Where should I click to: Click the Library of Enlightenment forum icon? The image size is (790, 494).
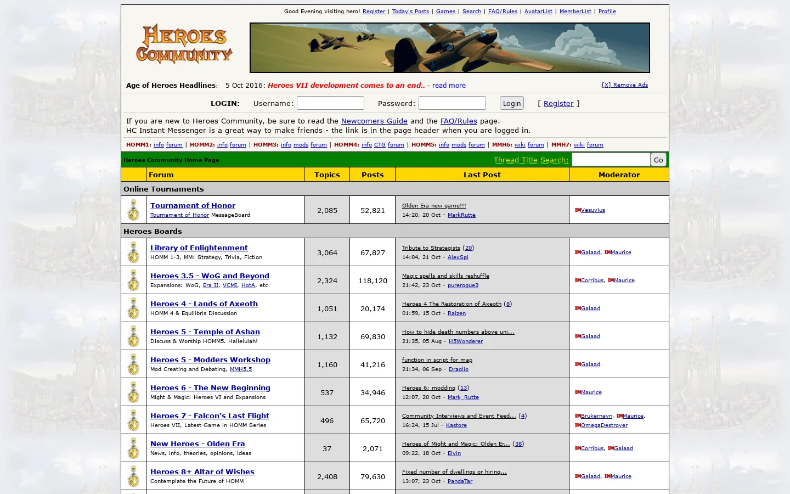pos(133,252)
